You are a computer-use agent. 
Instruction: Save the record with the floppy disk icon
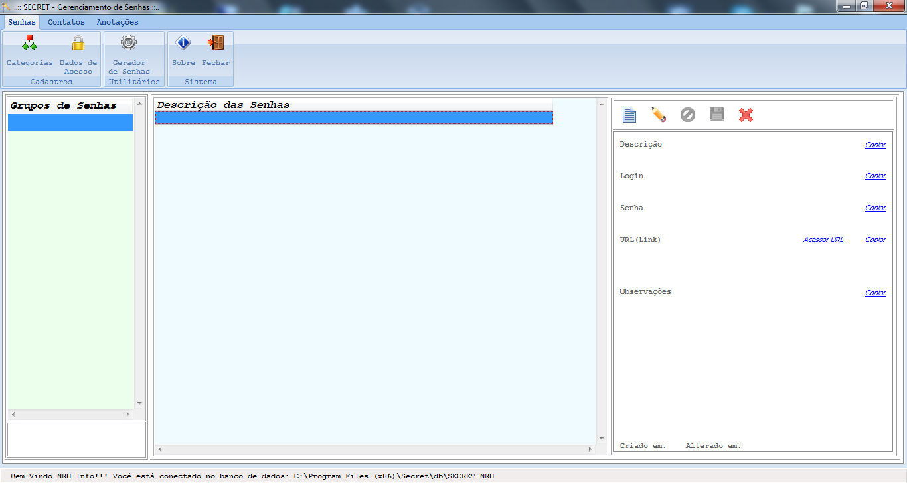click(x=716, y=115)
